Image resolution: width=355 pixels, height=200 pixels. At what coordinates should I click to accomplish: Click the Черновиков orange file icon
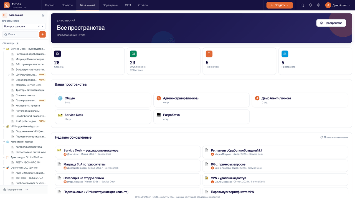209,54
